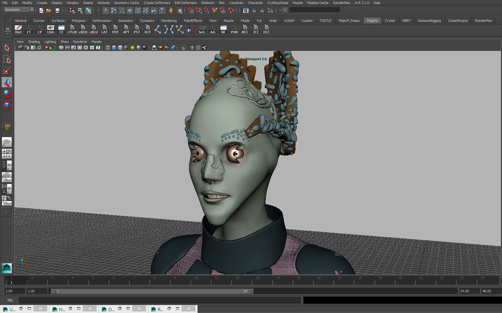
Task: Toggle viewport isolate select icon
Action: pyautogui.click(x=182, y=48)
